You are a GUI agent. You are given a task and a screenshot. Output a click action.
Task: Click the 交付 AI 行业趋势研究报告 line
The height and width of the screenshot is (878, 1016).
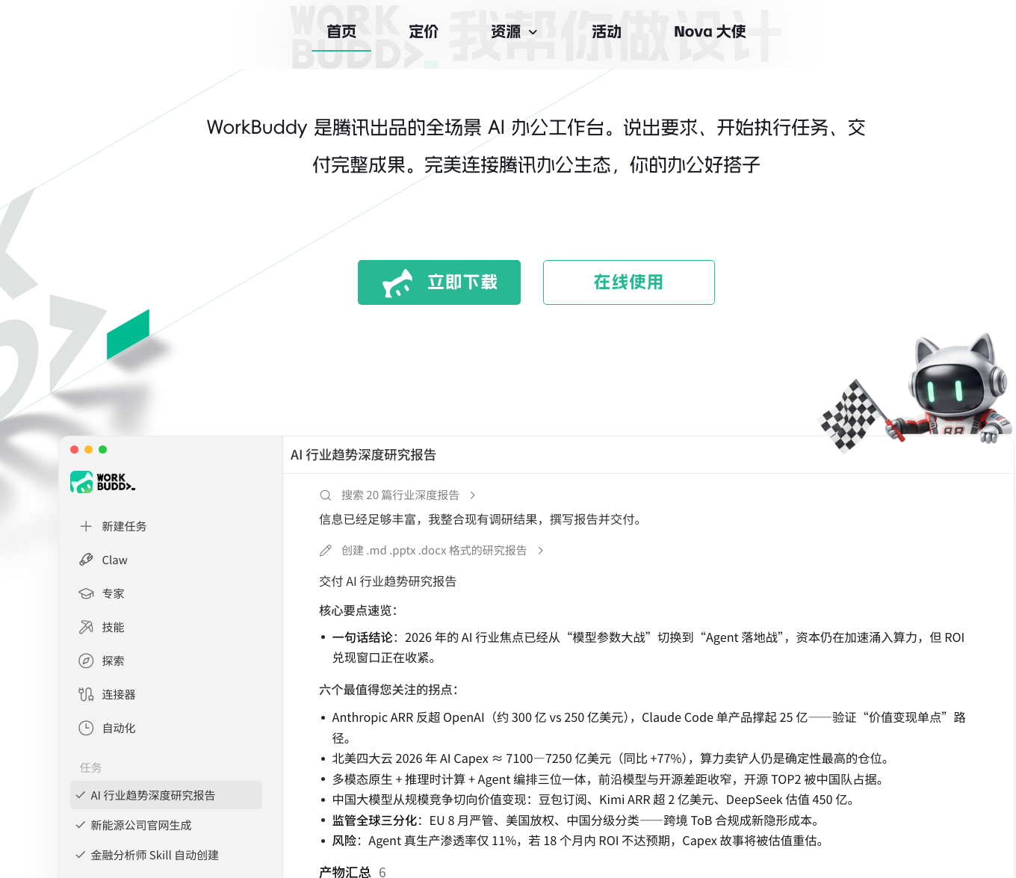pyautogui.click(x=388, y=581)
